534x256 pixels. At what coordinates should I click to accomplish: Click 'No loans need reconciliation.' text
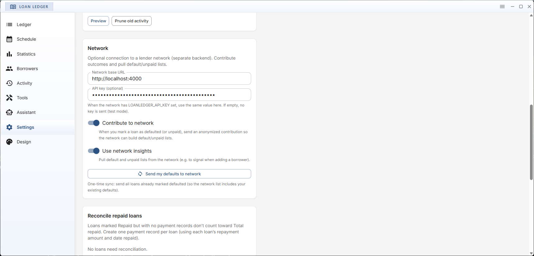coord(117,249)
